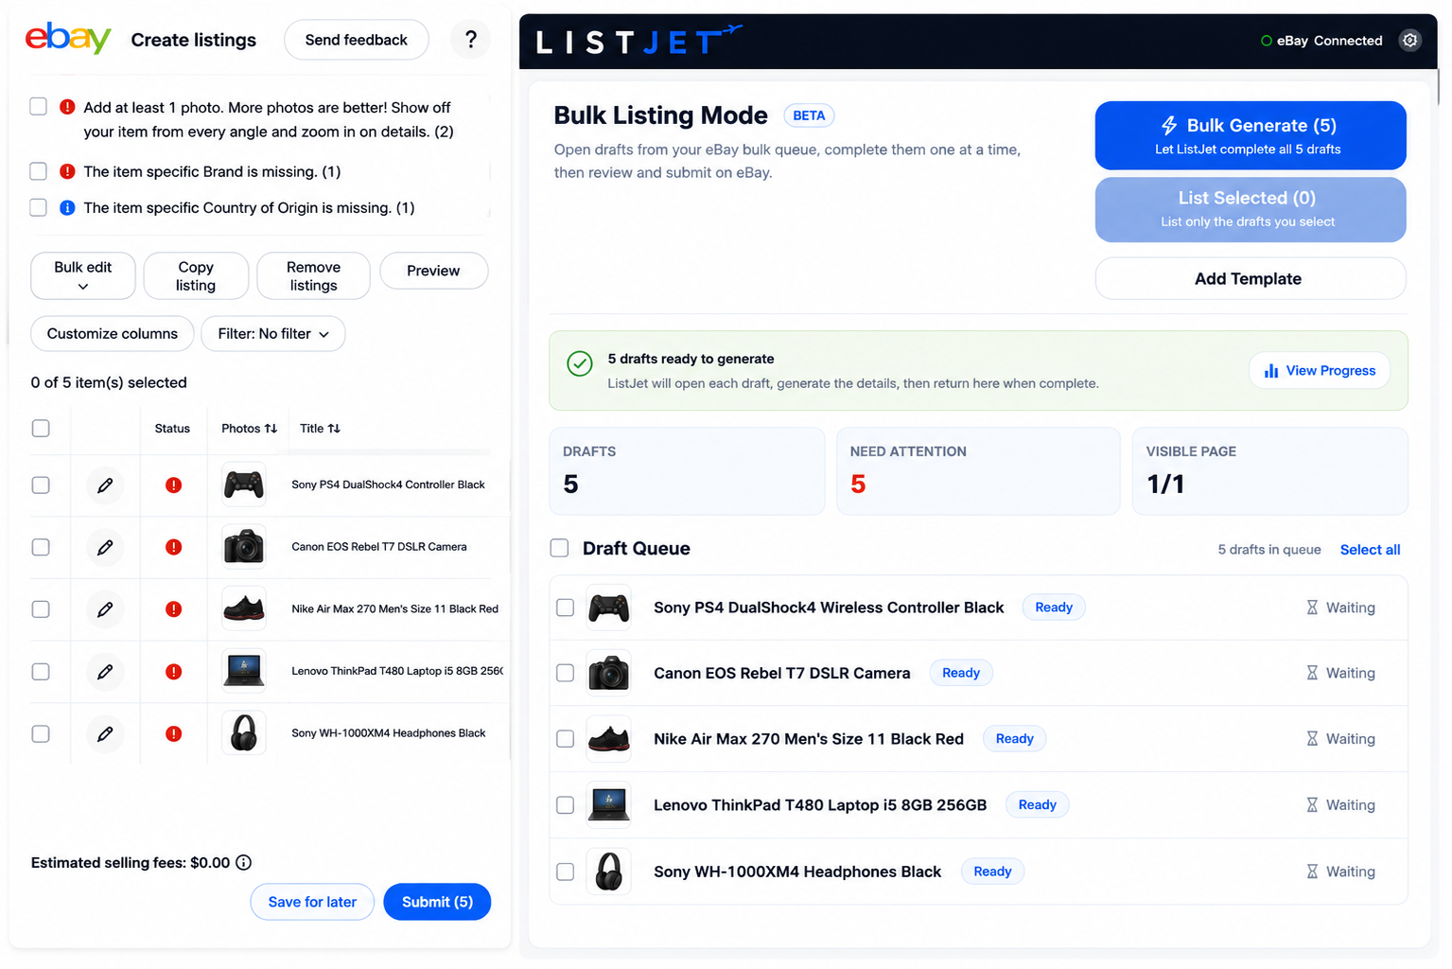Viewport: 1452px width, 969px height.
Task: Click Submit (5) button
Action: 437,902
